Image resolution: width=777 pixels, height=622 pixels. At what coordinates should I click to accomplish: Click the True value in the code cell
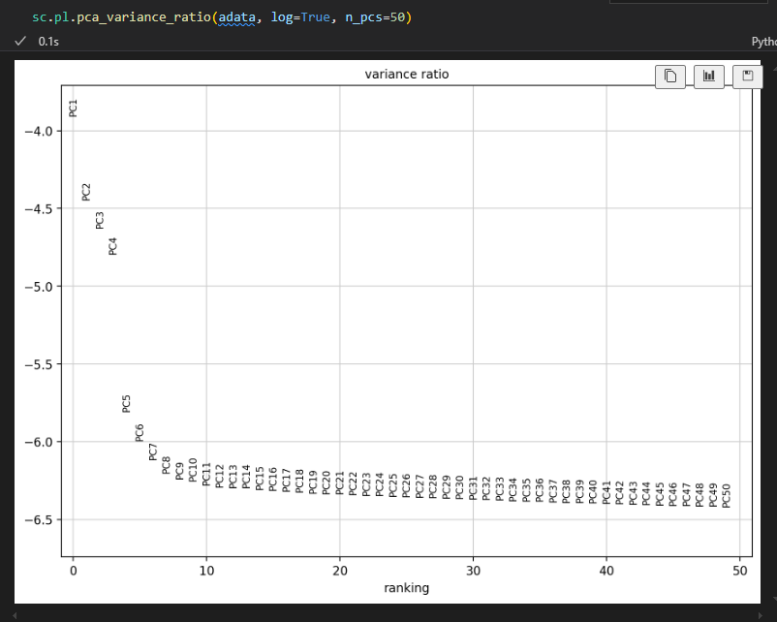click(x=315, y=17)
